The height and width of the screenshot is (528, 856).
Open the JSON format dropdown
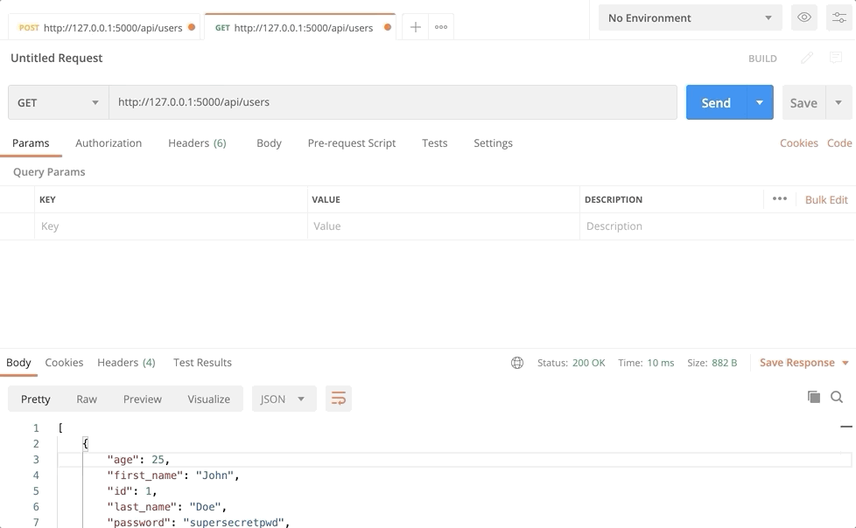(x=284, y=399)
